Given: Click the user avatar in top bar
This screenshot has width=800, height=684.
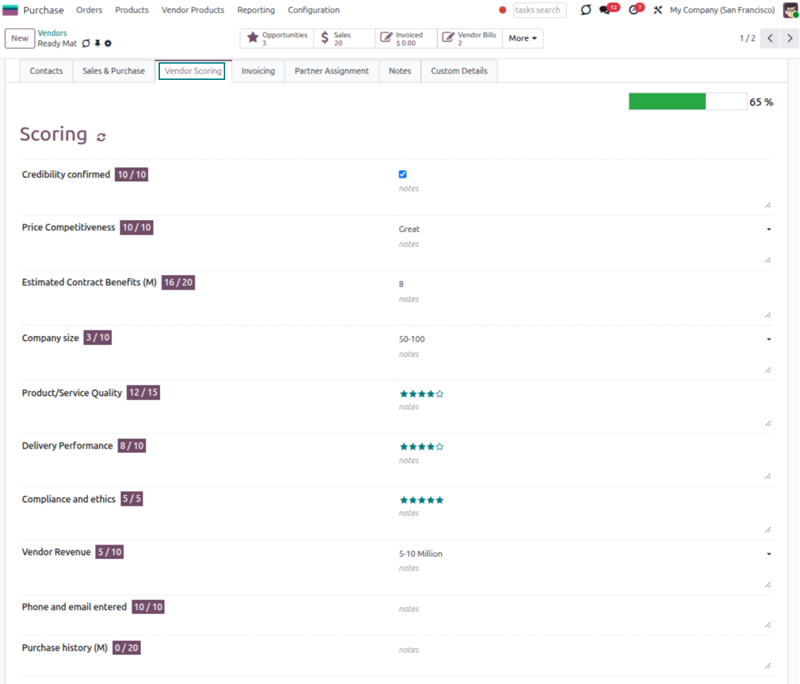Looking at the screenshot, I should 790,10.
